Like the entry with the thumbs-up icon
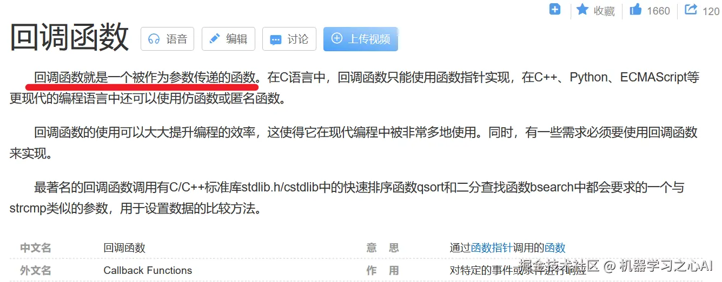 [x=635, y=10]
